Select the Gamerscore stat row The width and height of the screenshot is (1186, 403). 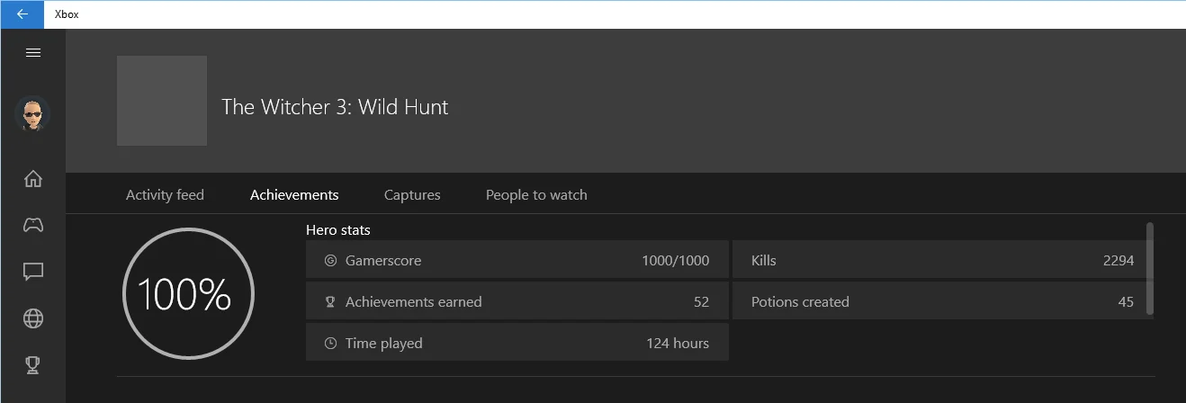coord(517,260)
